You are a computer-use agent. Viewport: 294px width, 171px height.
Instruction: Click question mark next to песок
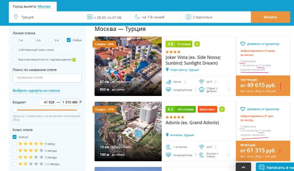click(185, 82)
